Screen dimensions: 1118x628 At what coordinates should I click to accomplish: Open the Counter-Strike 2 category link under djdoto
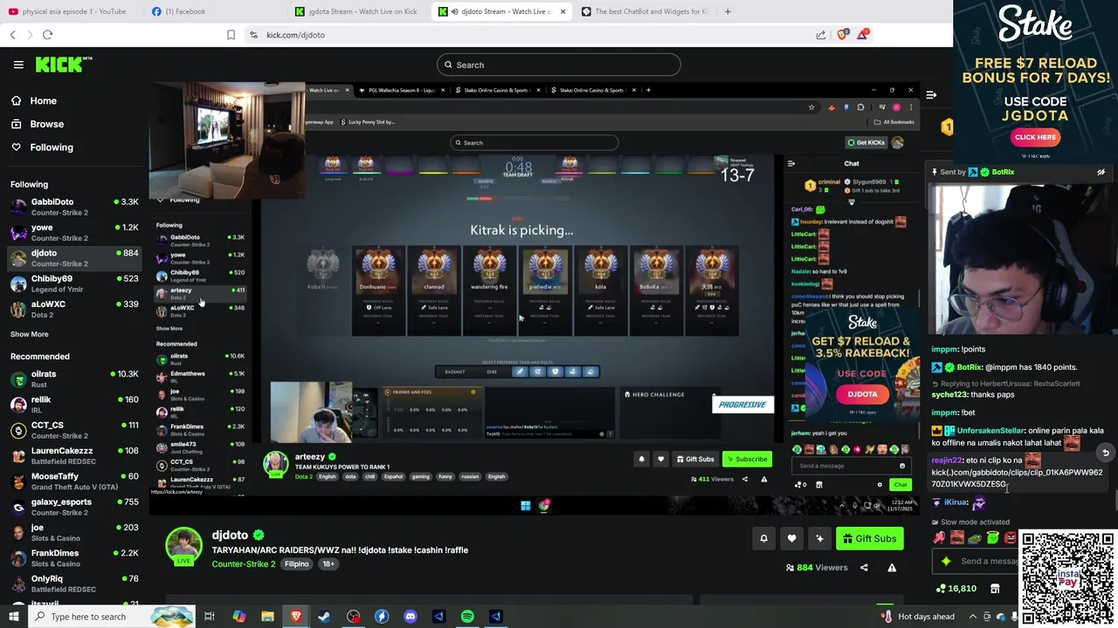pos(243,564)
